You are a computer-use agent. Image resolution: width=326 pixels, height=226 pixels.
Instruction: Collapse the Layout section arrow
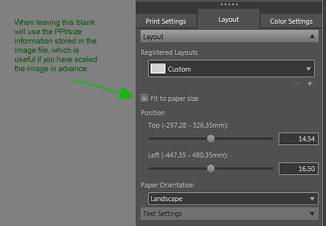click(312, 36)
